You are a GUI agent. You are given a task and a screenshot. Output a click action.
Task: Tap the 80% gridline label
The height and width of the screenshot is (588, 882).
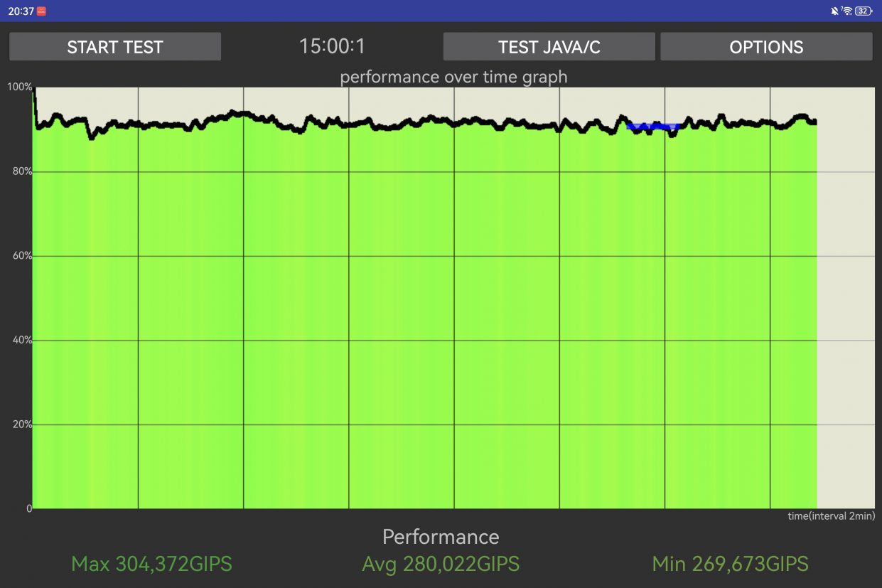point(21,171)
